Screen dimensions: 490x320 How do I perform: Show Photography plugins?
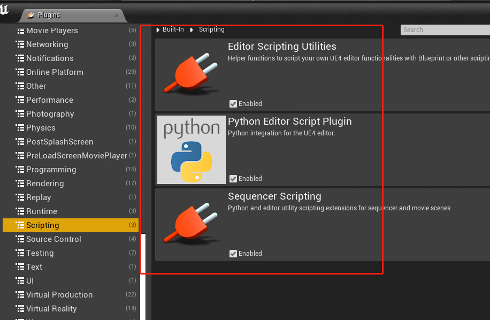coord(71,114)
